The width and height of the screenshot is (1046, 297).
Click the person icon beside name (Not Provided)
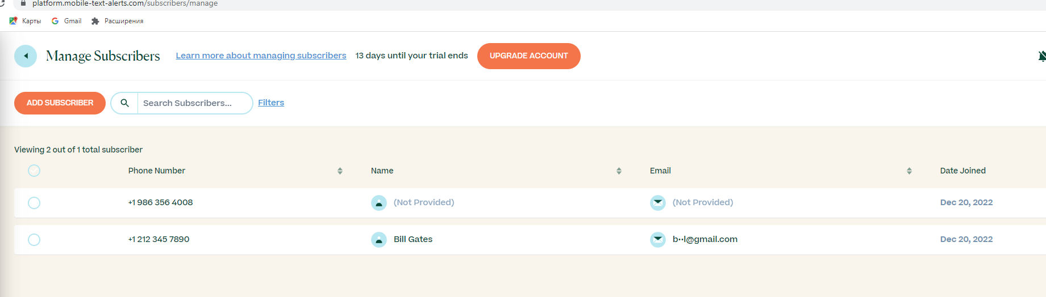click(x=378, y=203)
